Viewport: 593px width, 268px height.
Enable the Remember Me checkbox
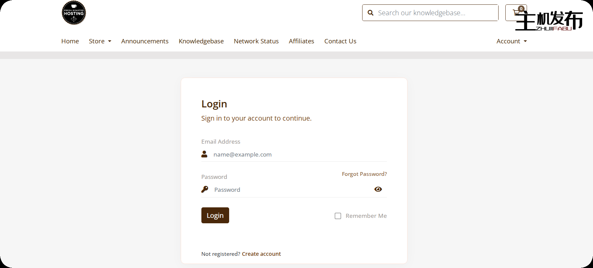pyautogui.click(x=338, y=216)
